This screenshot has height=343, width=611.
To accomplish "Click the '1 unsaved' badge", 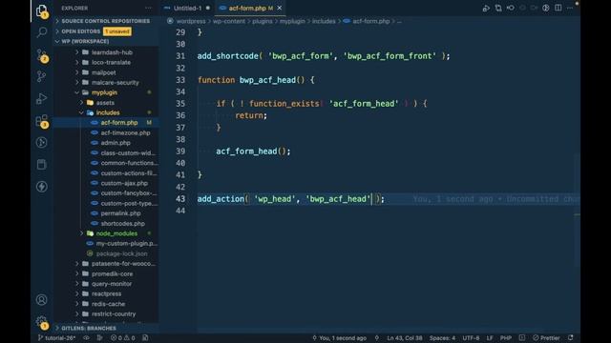I will (117, 31).
